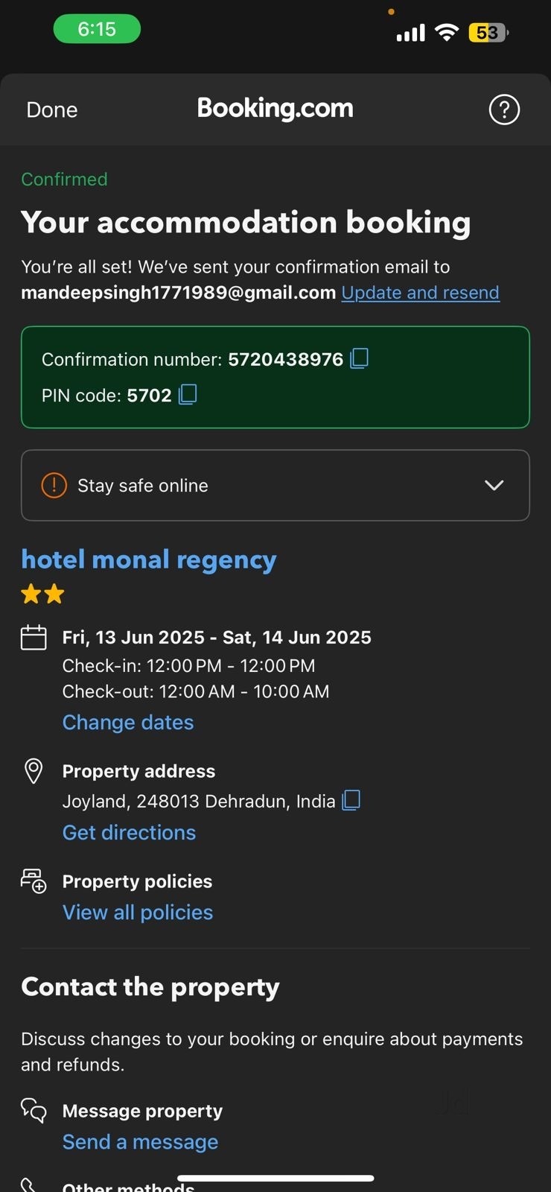View all policies for the property
551x1192 pixels.
point(138,912)
